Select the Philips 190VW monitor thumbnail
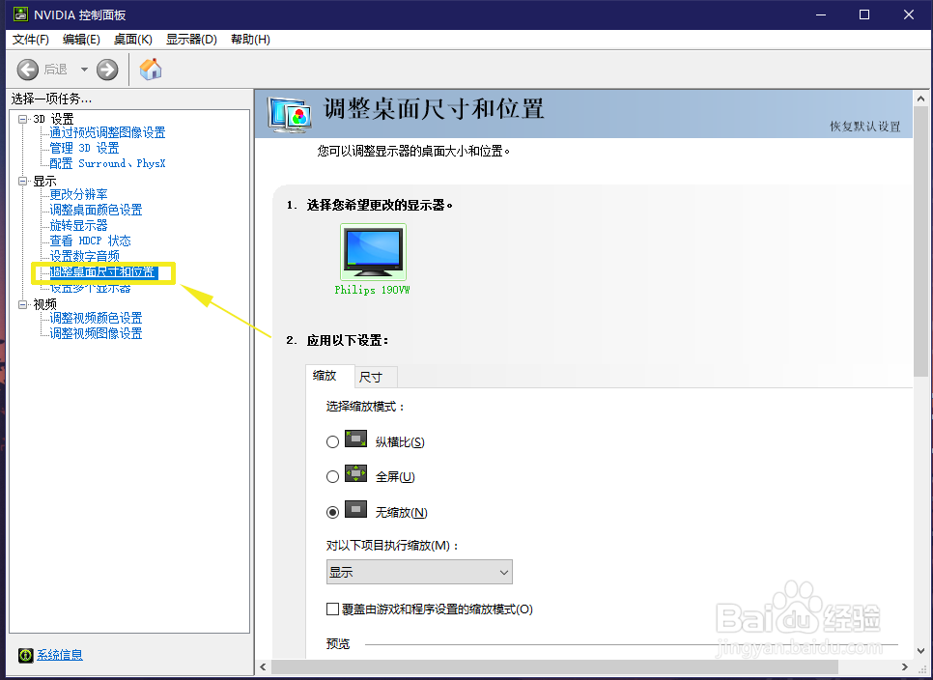Image resolution: width=933 pixels, height=680 pixels. [372, 251]
